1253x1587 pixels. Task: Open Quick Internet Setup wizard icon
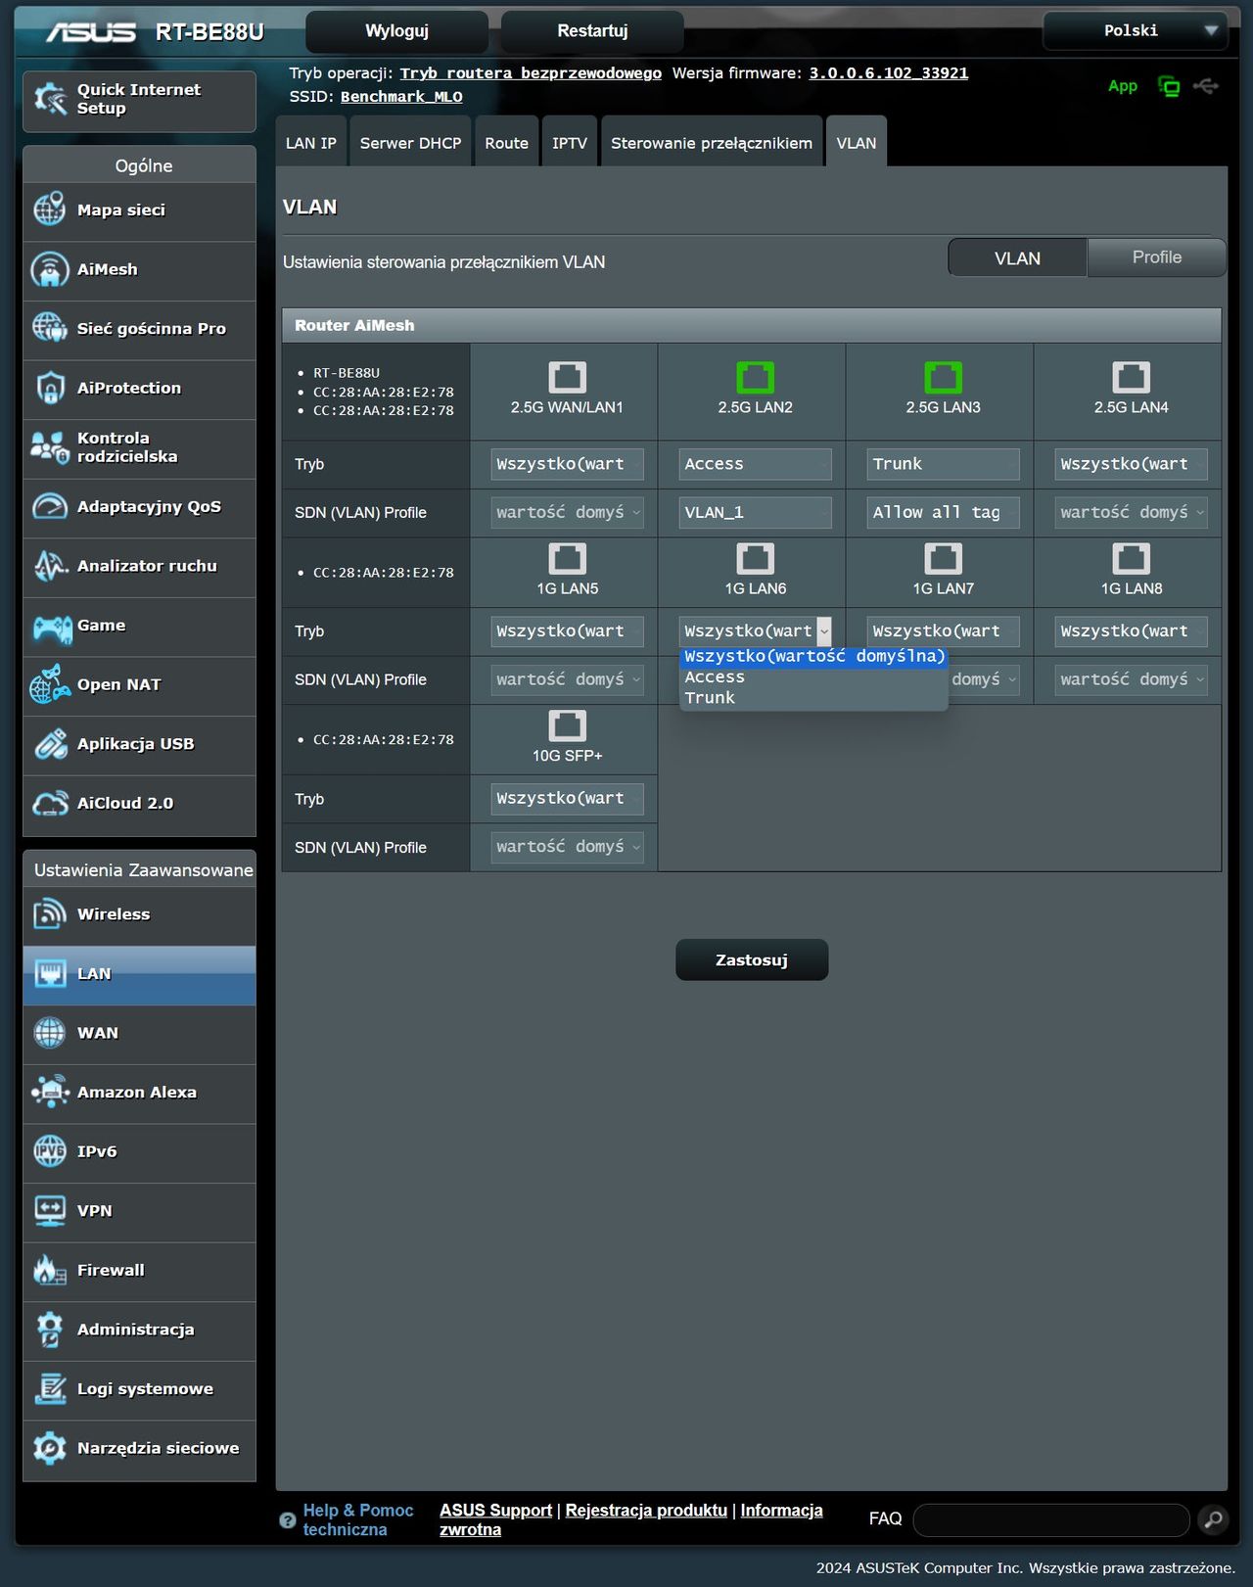50,99
